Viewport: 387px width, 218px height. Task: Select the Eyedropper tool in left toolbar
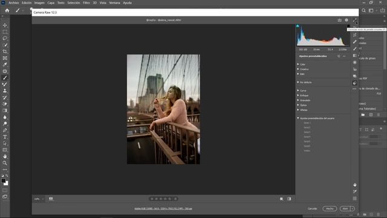pos(5,65)
